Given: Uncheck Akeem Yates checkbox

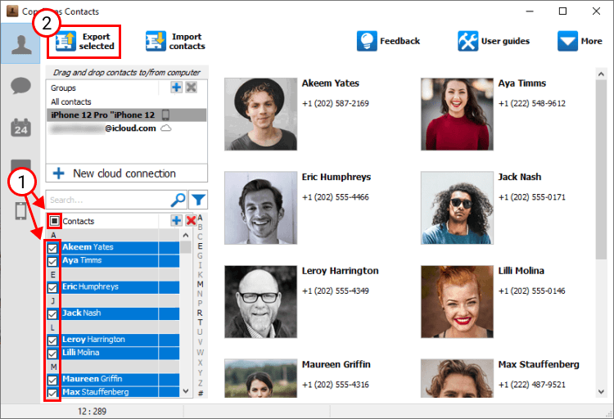Looking at the screenshot, I should click(x=52, y=248).
